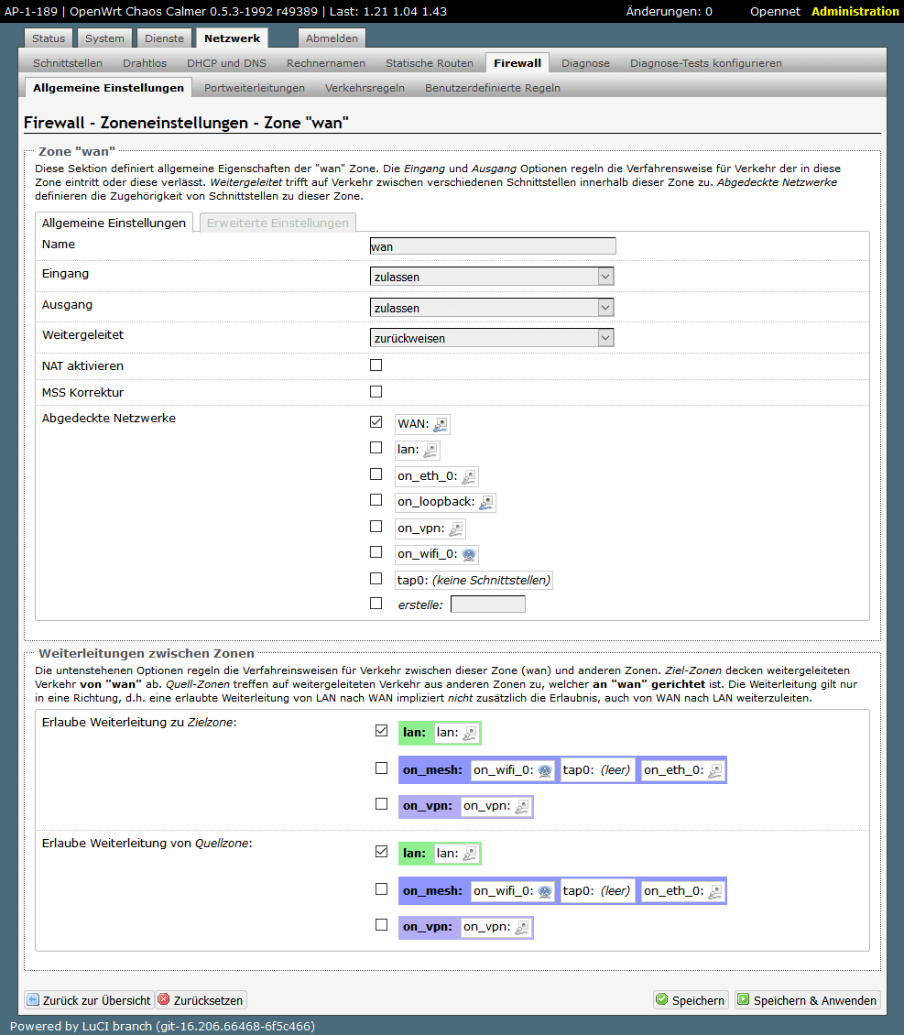The image size is (904, 1035).
Task: Click the on_vpn interface icon in covered networks
Action: tap(455, 528)
